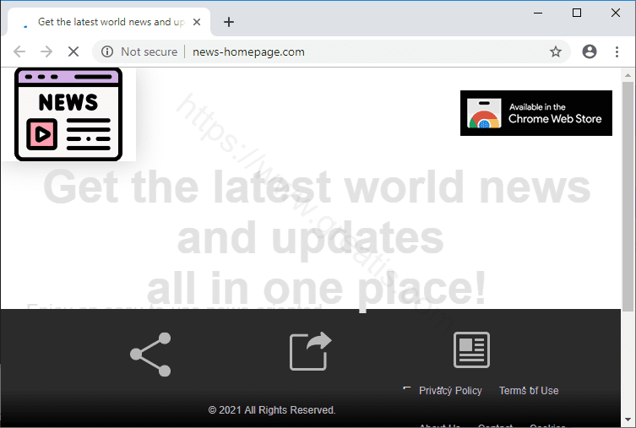Open a new tab with plus button
The width and height of the screenshot is (636, 428).
pos(229,22)
